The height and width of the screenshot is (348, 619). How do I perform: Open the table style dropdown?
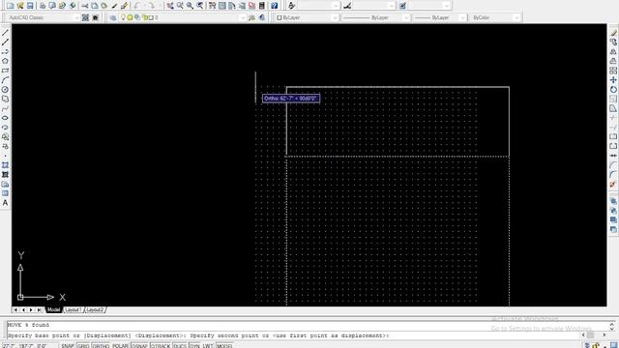(428, 6)
